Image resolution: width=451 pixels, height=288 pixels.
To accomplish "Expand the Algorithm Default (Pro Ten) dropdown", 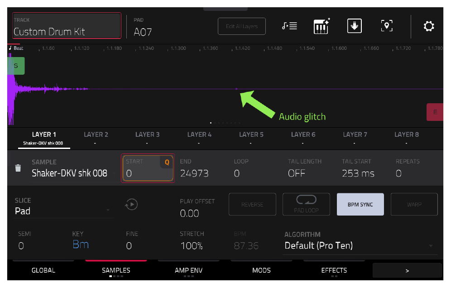I will [x=360, y=242].
